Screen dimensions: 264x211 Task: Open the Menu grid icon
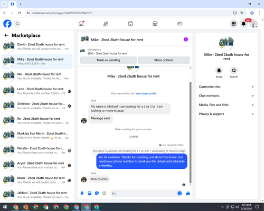coord(233,24)
